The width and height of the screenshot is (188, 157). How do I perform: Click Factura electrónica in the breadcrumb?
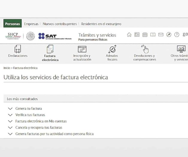click(x=25, y=68)
